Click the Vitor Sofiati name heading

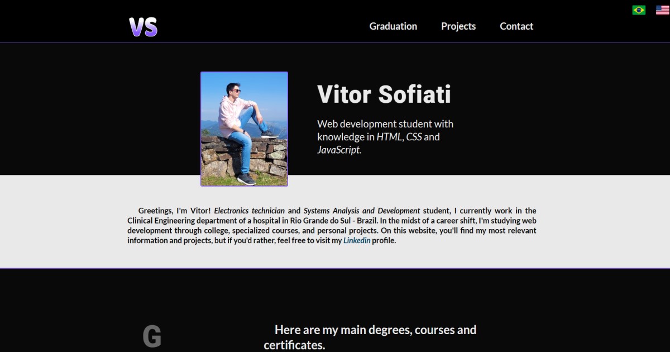[384, 94]
